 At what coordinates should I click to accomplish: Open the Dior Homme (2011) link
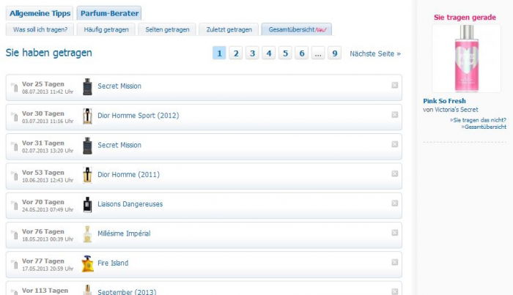click(x=128, y=174)
